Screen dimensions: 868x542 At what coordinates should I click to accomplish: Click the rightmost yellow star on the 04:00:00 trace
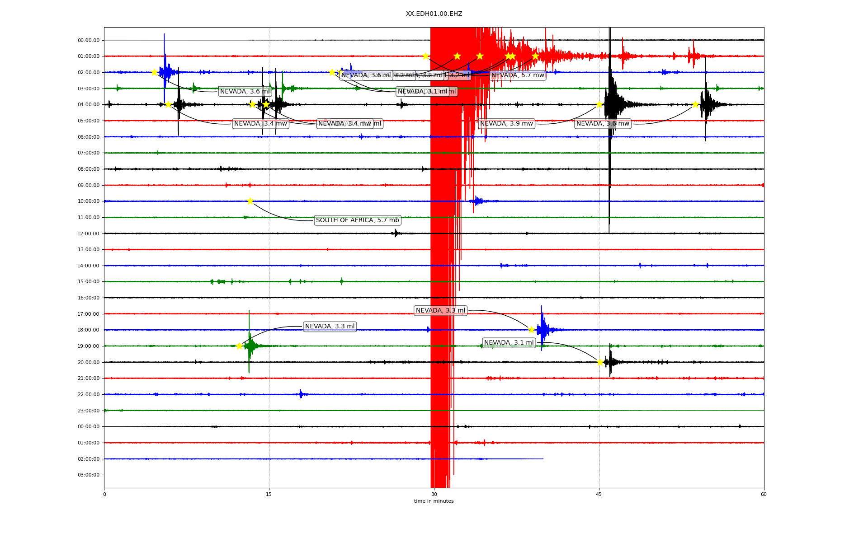[x=695, y=104]
